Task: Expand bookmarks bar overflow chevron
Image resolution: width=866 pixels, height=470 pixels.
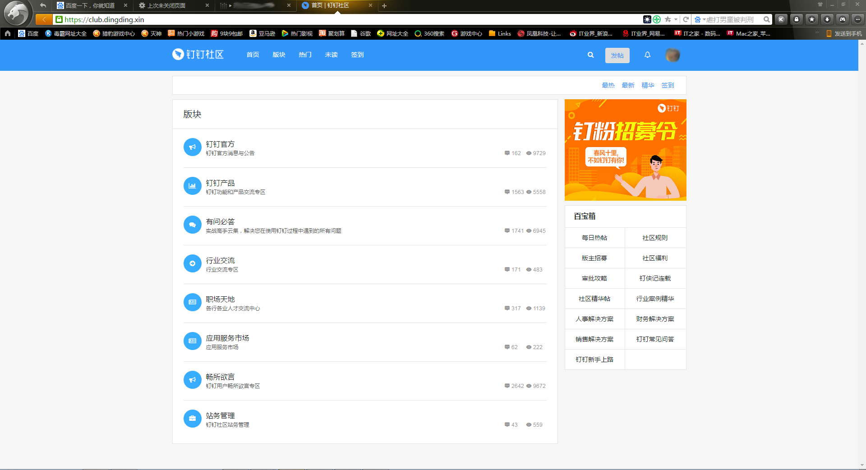Action: 816,33
